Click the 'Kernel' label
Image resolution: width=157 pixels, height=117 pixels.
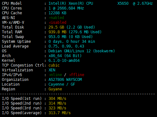(9, 61)
